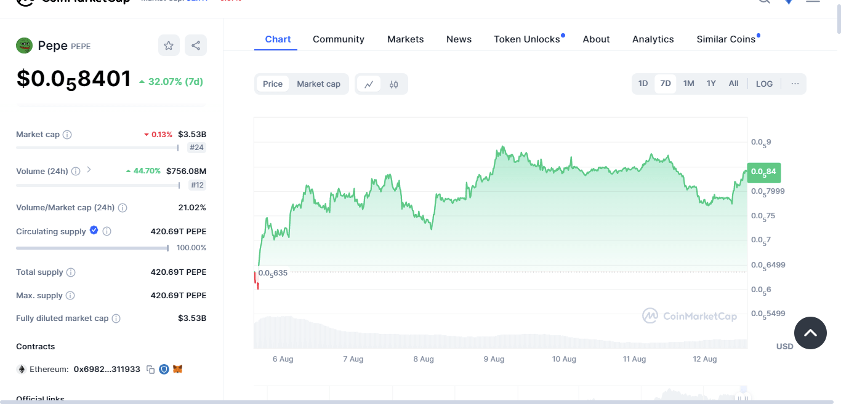Open the Similar Coins tab
The height and width of the screenshot is (404, 841).
(x=726, y=39)
